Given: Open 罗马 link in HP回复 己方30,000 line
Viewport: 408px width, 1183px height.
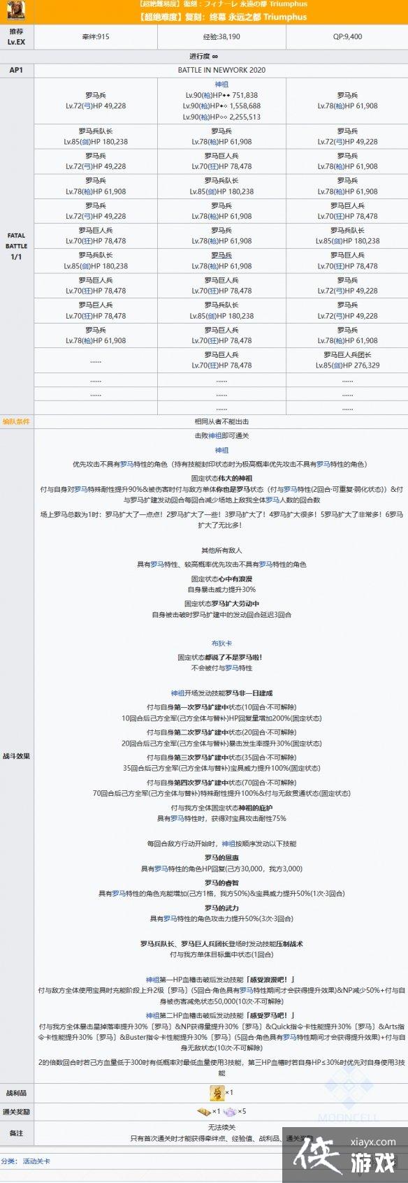Looking at the screenshot, I should (x=161, y=869).
